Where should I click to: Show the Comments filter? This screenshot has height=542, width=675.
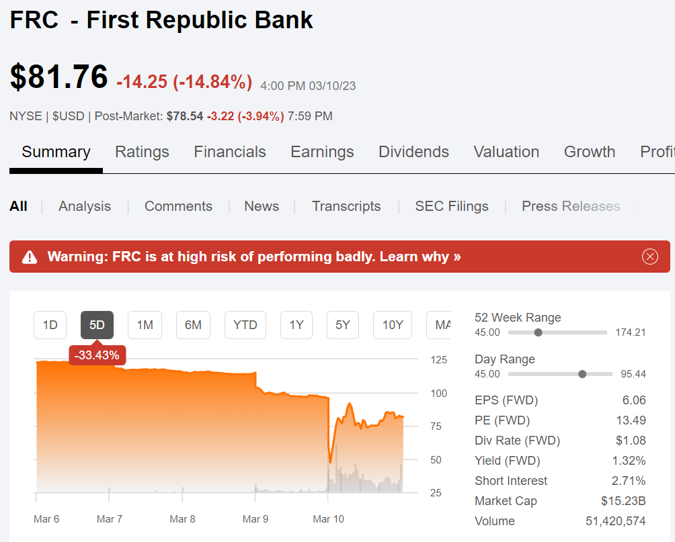(x=178, y=206)
